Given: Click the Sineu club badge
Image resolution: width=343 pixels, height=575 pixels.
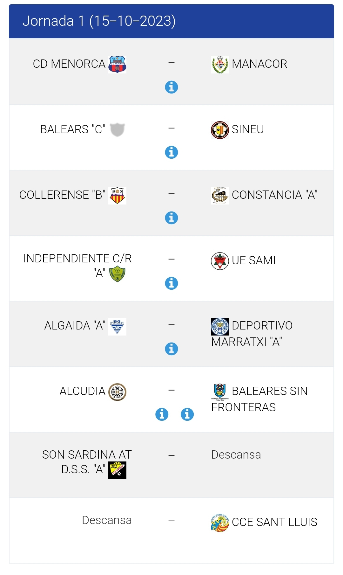Looking at the screenshot, I should tap(220, 130).
